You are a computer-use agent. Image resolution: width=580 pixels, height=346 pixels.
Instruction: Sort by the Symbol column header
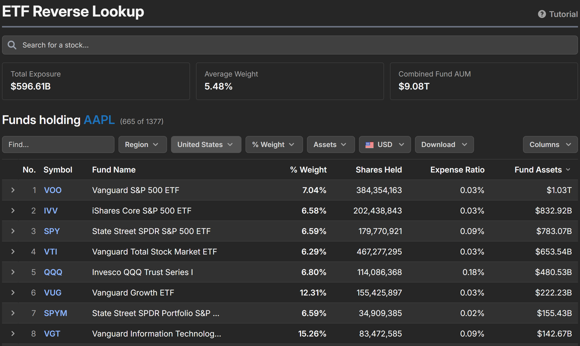pyautogui.click(x=58, y=170)
